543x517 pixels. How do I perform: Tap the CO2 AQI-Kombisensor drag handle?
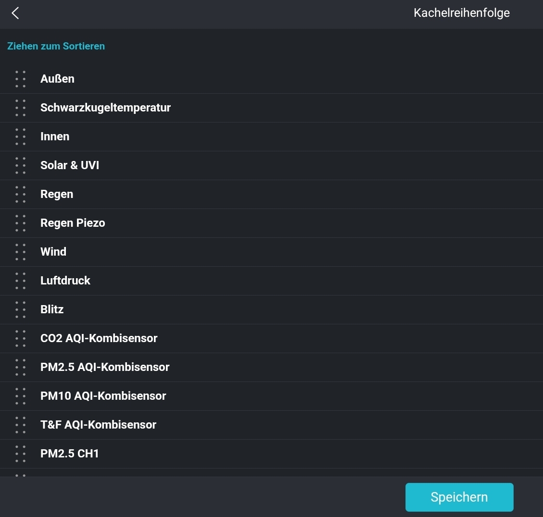pyautogui.click(x=20, y=338)
